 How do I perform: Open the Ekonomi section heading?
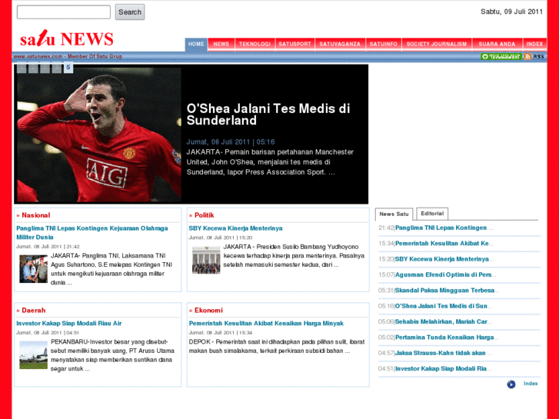click(208, 311)
